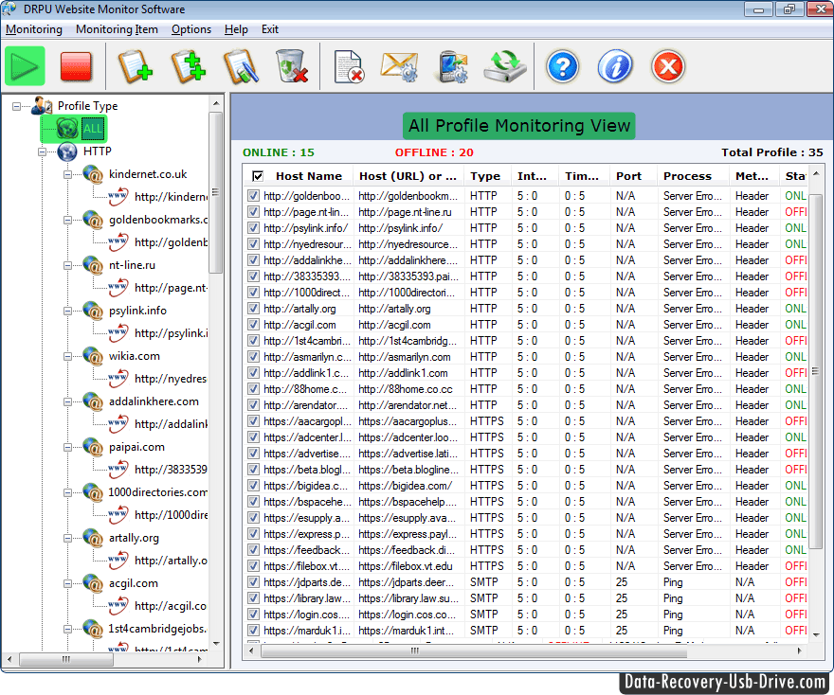This screenshot has height=695, width=834.
Task: Uncheck the http://page.nt-lin... row checkbox
Action: pyautogui.click(x=254, y=211)
